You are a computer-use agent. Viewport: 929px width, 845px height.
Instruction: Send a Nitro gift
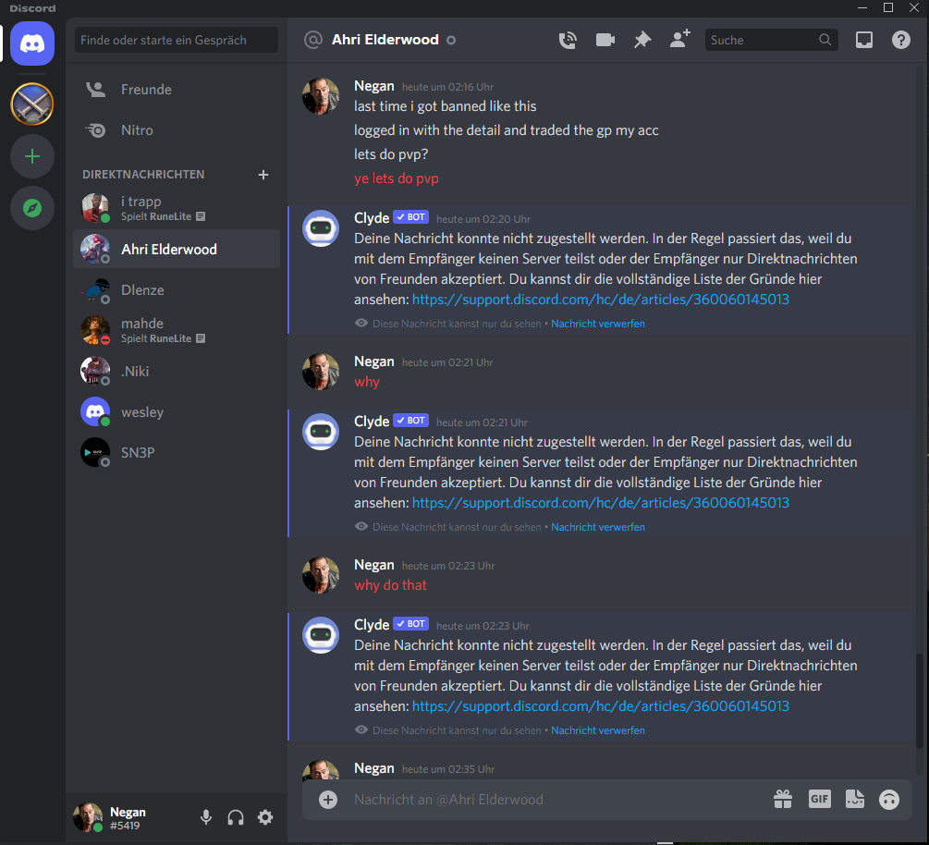coord(783,800)
